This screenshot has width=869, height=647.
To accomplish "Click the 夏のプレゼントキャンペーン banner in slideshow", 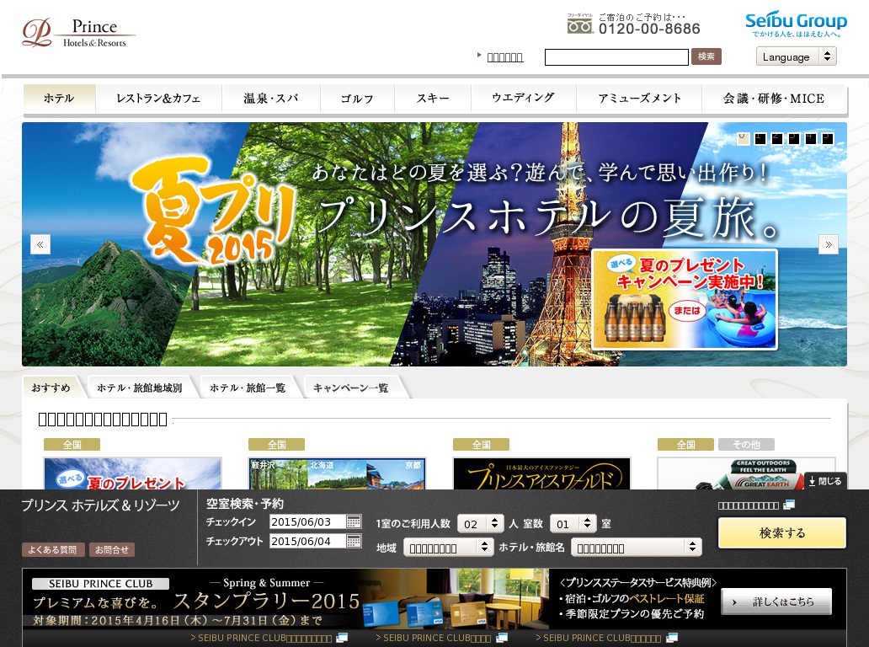I will (x=685, y=299).
